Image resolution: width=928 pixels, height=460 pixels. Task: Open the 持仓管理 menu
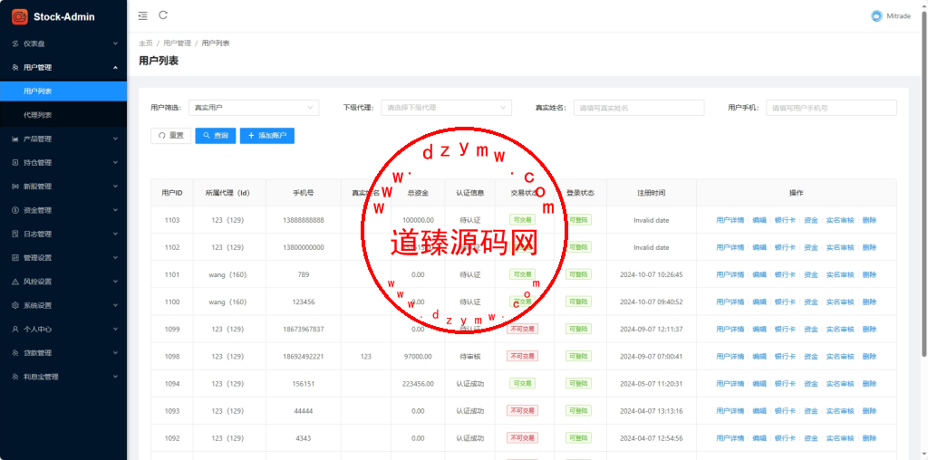click(x=63, y=163)
